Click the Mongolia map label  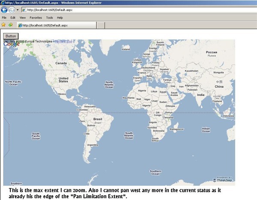[x=218, y=72]
